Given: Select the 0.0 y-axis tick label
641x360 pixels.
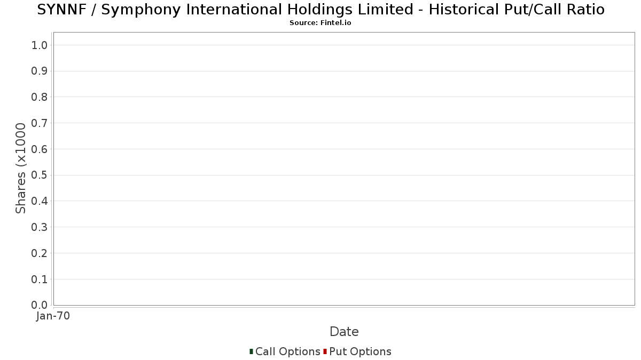Looking at the screenshot, I should tap(40, 305).
